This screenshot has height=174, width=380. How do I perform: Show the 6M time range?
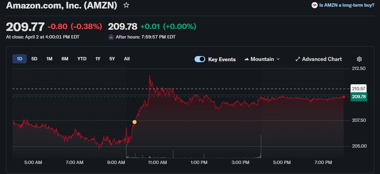point(65,59)
